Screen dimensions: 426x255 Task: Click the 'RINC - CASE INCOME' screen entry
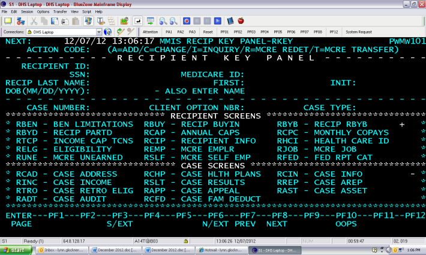[64, 183]
